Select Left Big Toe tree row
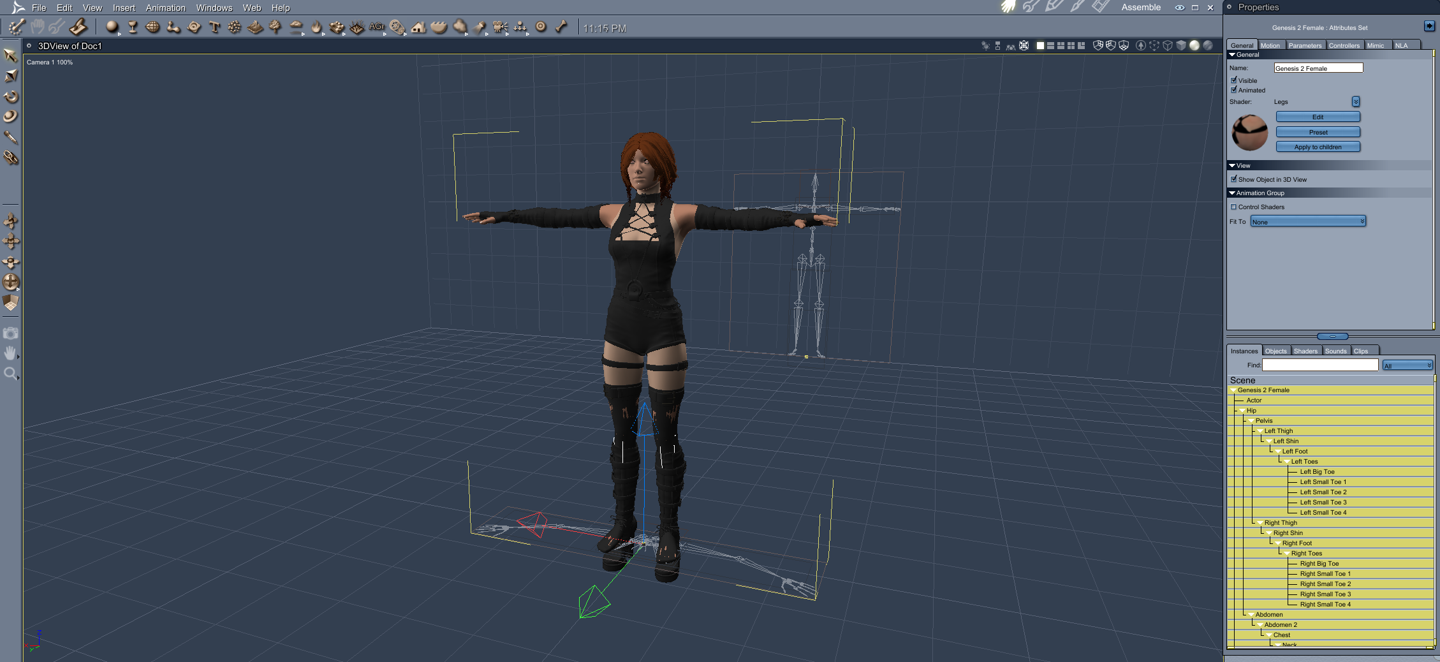This screenshot has height=662, width=1440. click(1330, 472)
